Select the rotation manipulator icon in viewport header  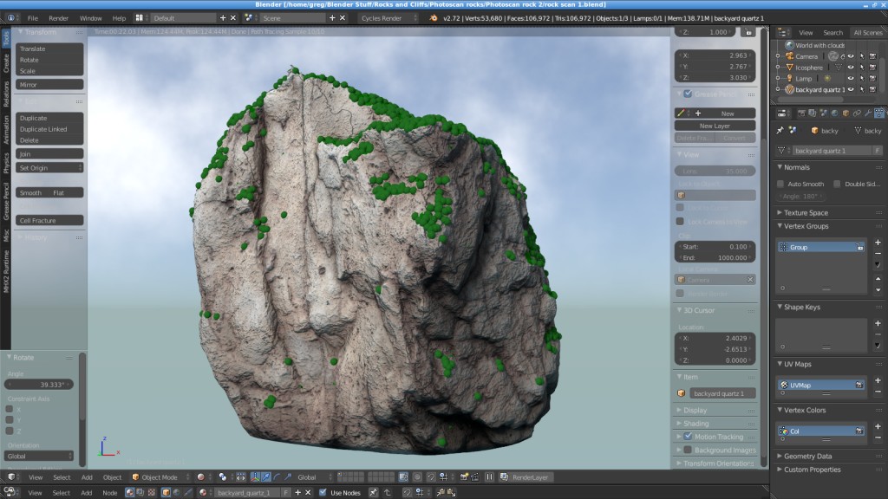click(277, 476)
